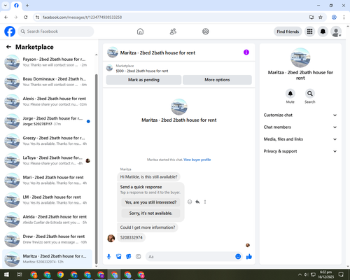
Task: Open Alexis conversation in chat list
Action: coord(47,101)
